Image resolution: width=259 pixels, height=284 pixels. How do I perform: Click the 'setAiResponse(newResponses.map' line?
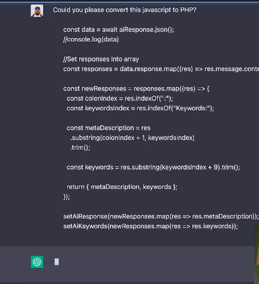click(x=161, y=216)
